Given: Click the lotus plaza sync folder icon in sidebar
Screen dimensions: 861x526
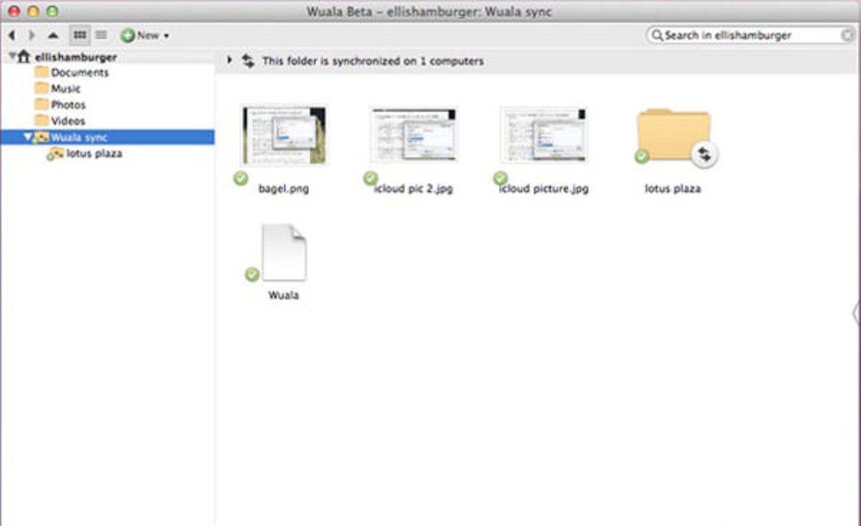Looking at the screenshot, I should click(x=55, y=154).
